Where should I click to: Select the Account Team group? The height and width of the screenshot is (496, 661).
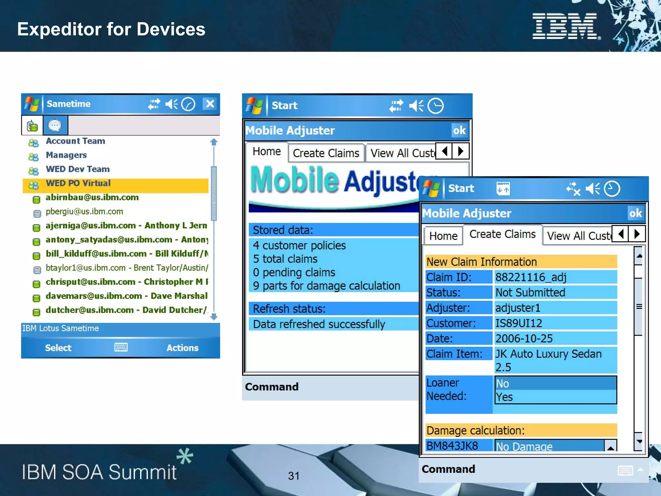(75, 141)
